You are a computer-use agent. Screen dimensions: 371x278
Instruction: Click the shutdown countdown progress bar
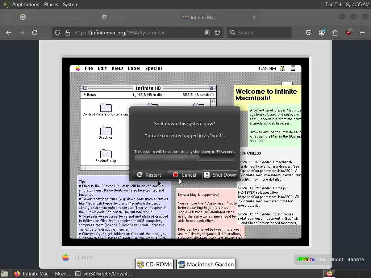(184, 158)
